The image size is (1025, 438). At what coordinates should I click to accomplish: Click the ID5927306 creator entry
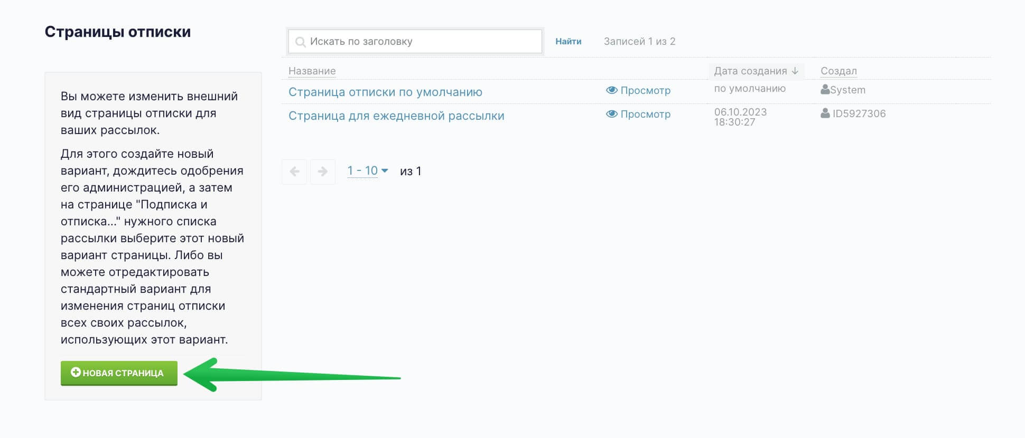(853, 113)
